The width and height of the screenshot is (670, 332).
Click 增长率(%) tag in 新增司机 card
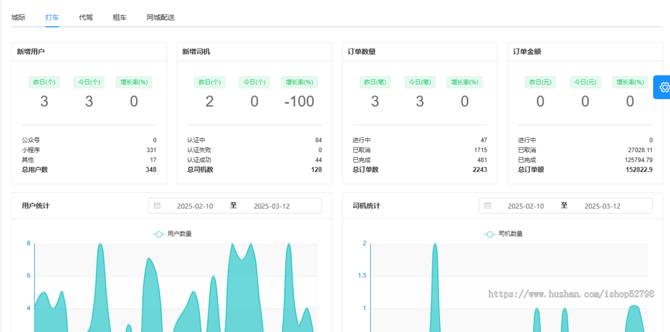299,82
